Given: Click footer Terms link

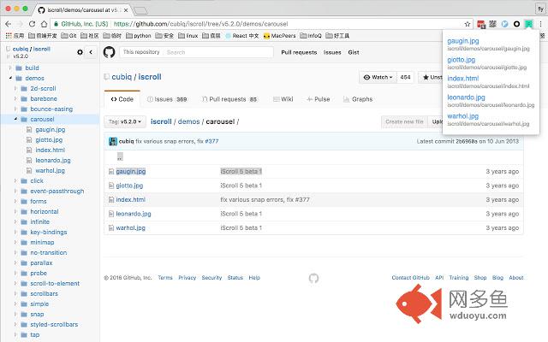Looking at the screenshot, I should pyautogui.click(x=165, y=278).
